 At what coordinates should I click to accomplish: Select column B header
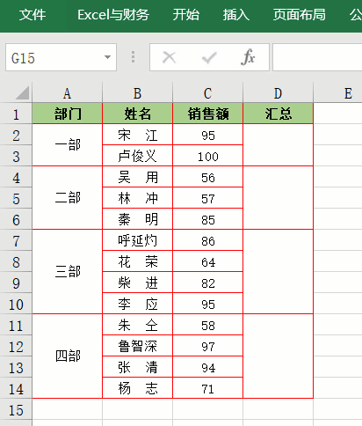(x=138, y=93)
